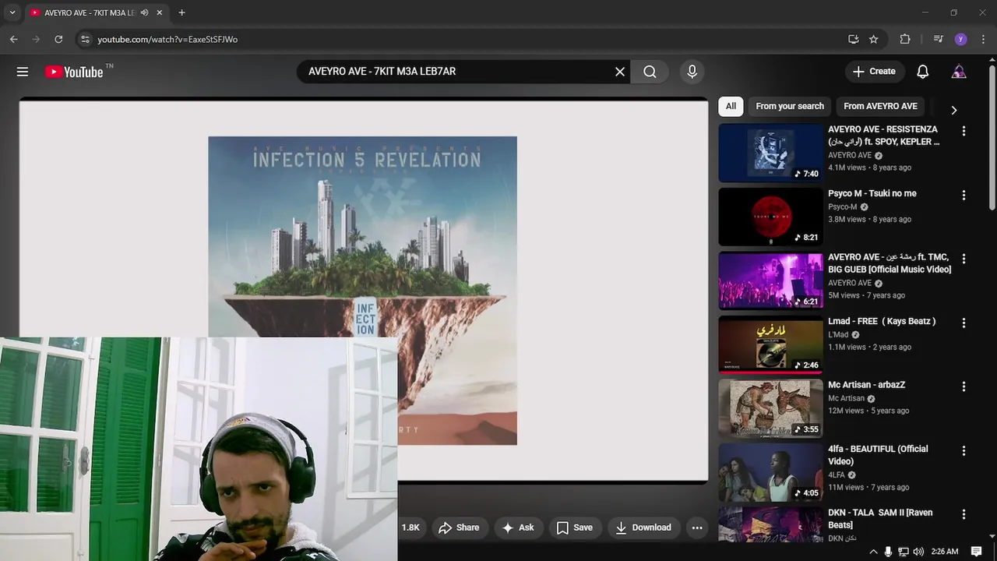997x561 pixels.
Task: Open Windows notification center icon
Action: pyautogui.click(x=977, y=552)
